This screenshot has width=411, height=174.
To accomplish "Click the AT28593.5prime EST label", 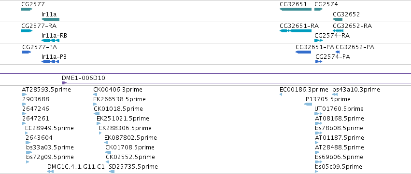I will (x=46, y=90).
